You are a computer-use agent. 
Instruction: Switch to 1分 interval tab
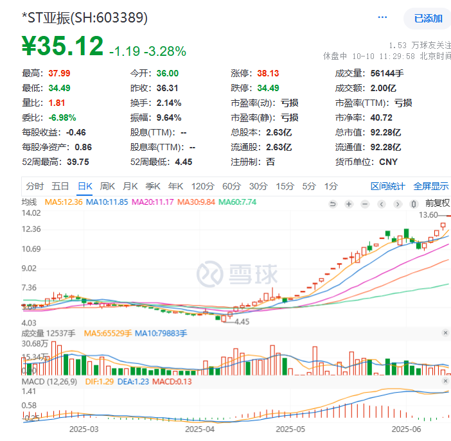(x=331, y=186)
